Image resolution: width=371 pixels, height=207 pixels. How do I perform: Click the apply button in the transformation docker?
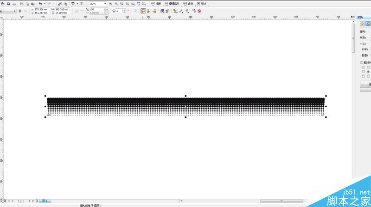tap(365, 84)
